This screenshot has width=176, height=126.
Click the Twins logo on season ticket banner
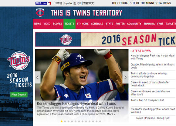click(x=66, y=40)
